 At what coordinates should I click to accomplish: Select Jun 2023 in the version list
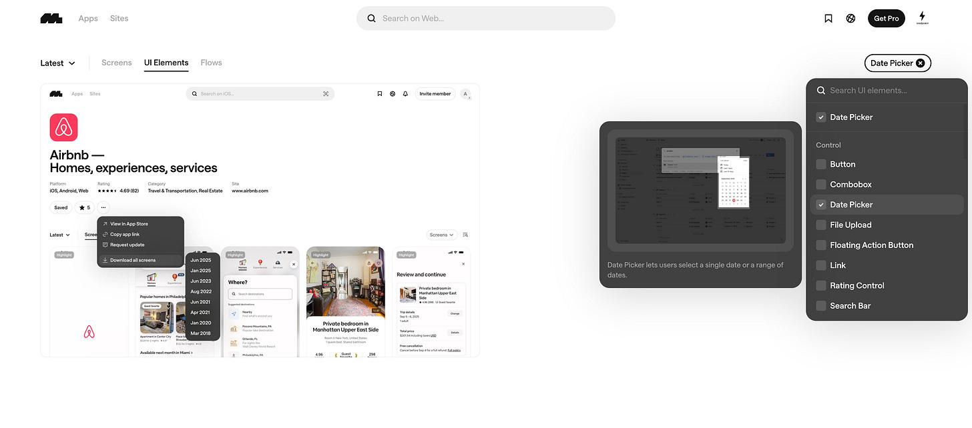(x=202, y=281)
